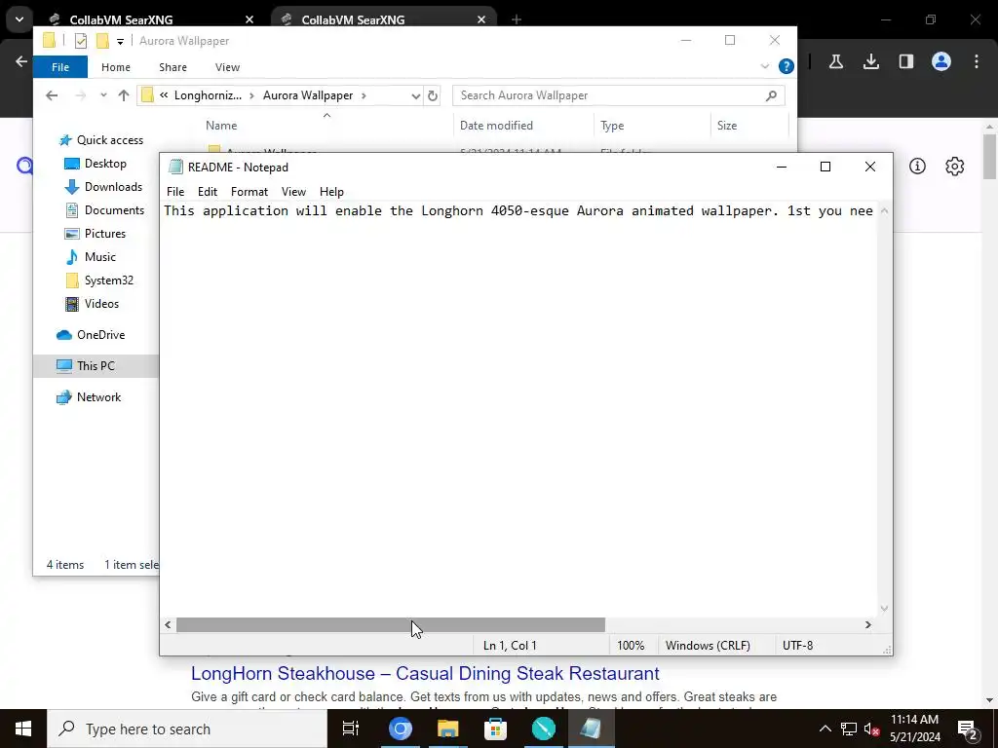Viewport: 998px width, 748px height.
Task: Click the Search Aurora Wallpaper field
Action: pos(618,95)
